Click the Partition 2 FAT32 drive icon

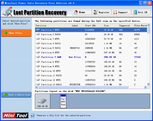point(38,34)
